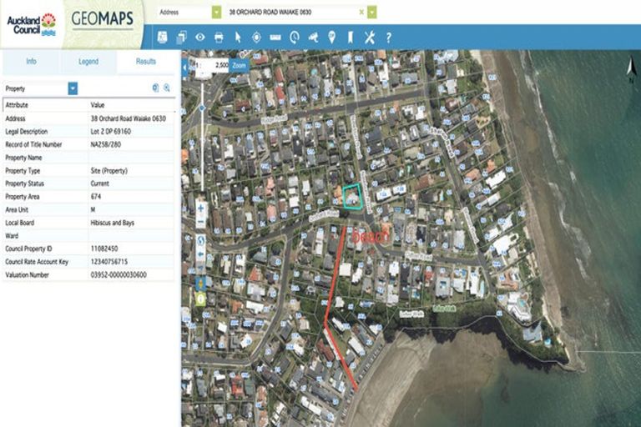
Task: Select the map pin marker tool
Action: coord(331,38)
